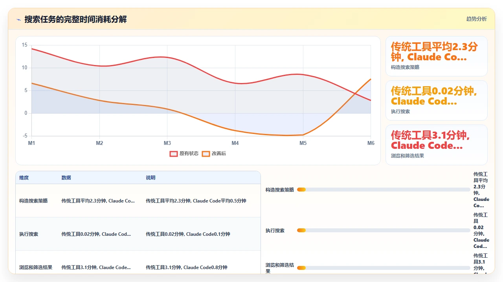Click the M1 label on the chart axis
This screenshot has height=282, width=503.
31,143
